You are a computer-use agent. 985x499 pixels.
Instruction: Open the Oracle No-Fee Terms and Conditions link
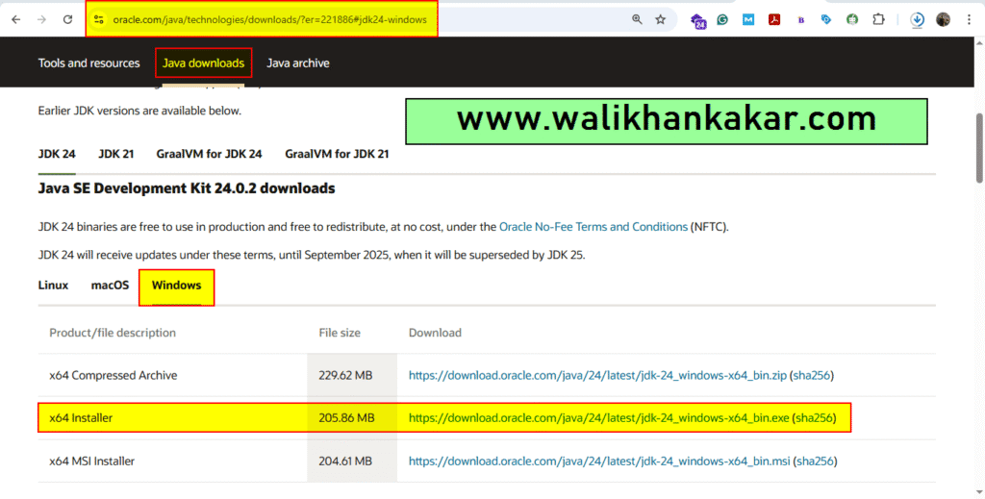tap(593, 227)
